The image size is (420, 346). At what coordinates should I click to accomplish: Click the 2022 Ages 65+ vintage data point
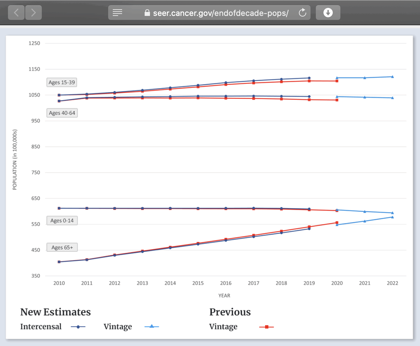[392, 217]
